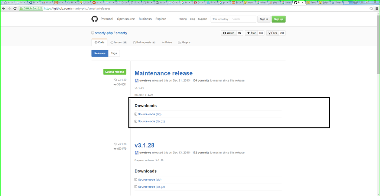Open uwetews name in the Dec 13 release
The image size is (380, 196).
click(x=145, y=153)
